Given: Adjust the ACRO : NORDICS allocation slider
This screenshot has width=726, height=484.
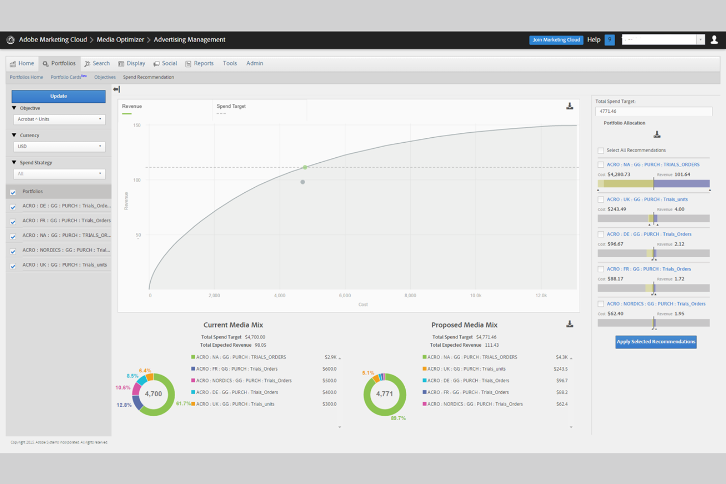Looking at the screenshot, I should tap(653, 323).
